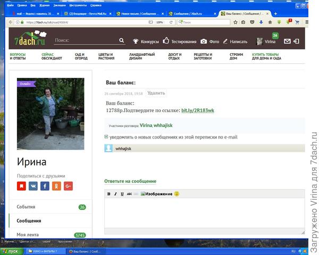Click in the site Поиск field

(x=87, y=40)
